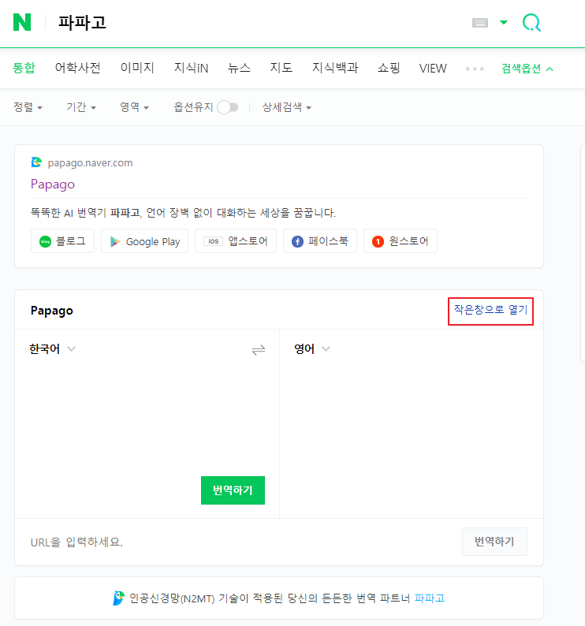Viewport: 585px width, 626px height.
Task: Open the VIEW tab
Action: point(433,69)
